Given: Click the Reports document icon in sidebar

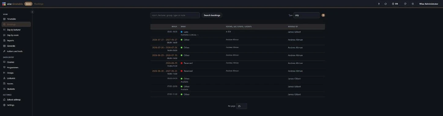Looking at the screenshot, I should [x=4, y=41].
